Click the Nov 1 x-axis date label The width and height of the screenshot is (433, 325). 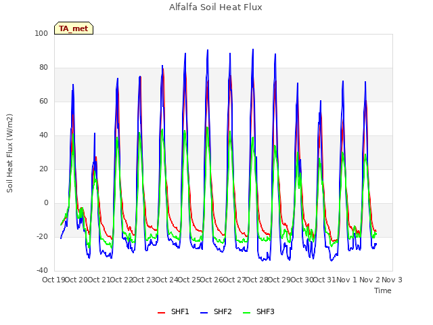click(x=346, y=280)
